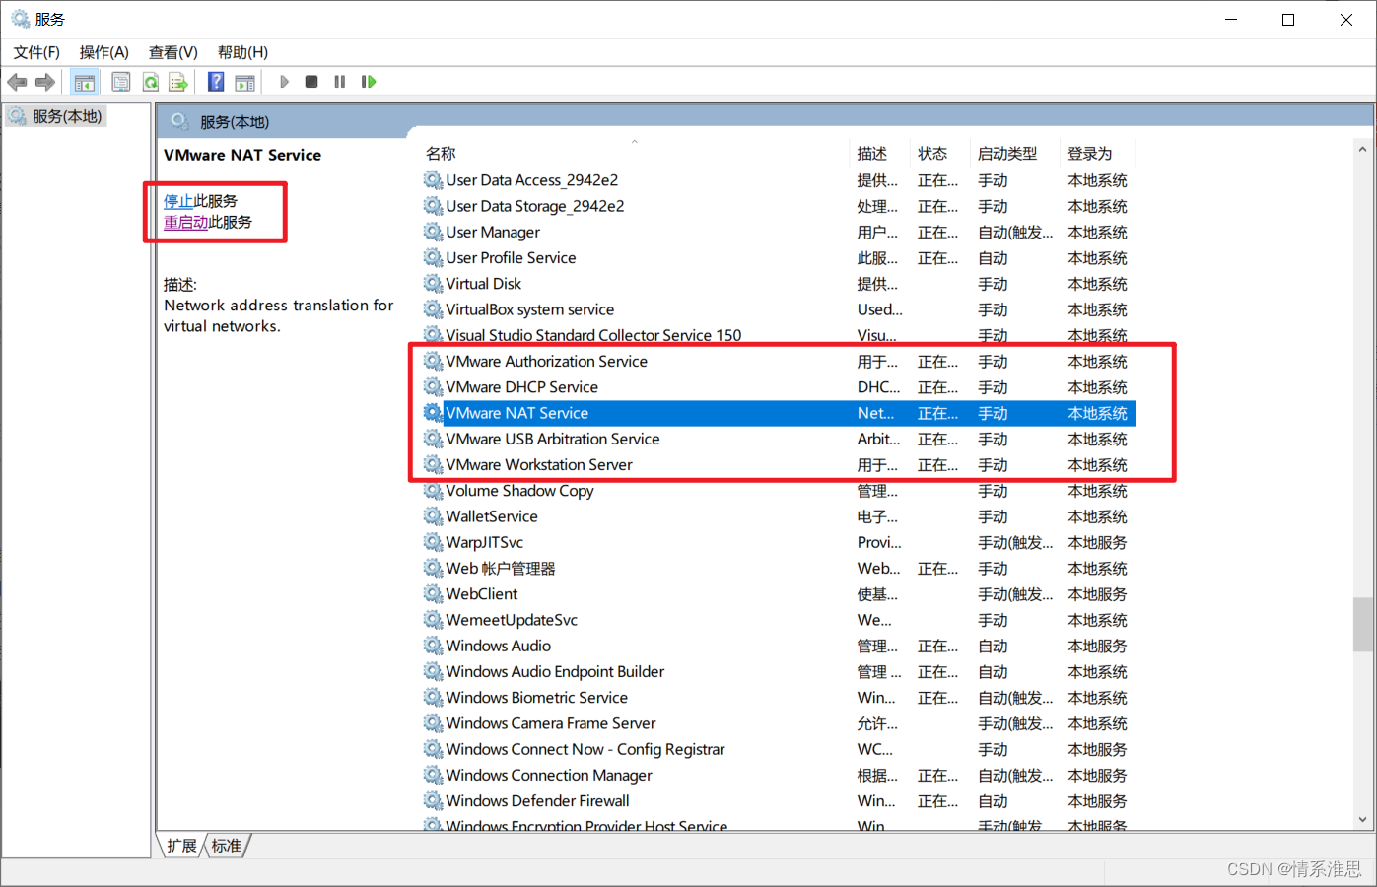Click the Start Service play icon
The width and height of the screenshot is (1377, 887).
(284, 82)
